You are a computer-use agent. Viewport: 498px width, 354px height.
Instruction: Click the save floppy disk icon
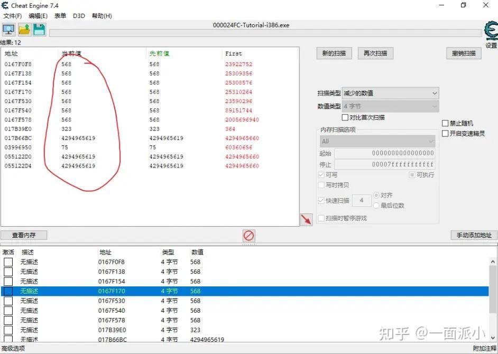(x=39, y=30)
